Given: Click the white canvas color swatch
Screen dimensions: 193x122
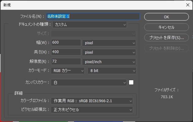Looking at the screenshot, I should tap(131, 82).
